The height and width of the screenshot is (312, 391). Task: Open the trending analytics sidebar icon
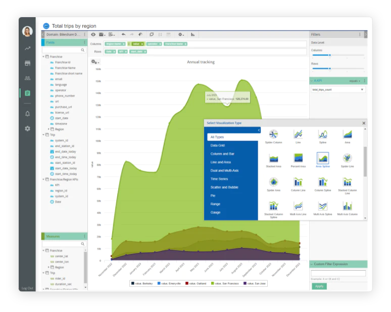27,48
